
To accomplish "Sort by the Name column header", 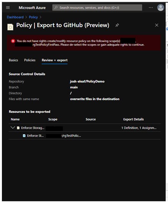I will click(x=15, y=119).
